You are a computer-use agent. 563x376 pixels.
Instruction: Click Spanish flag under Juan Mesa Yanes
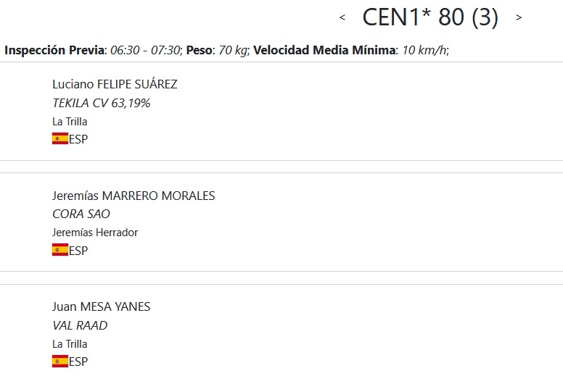click(60, 361)
